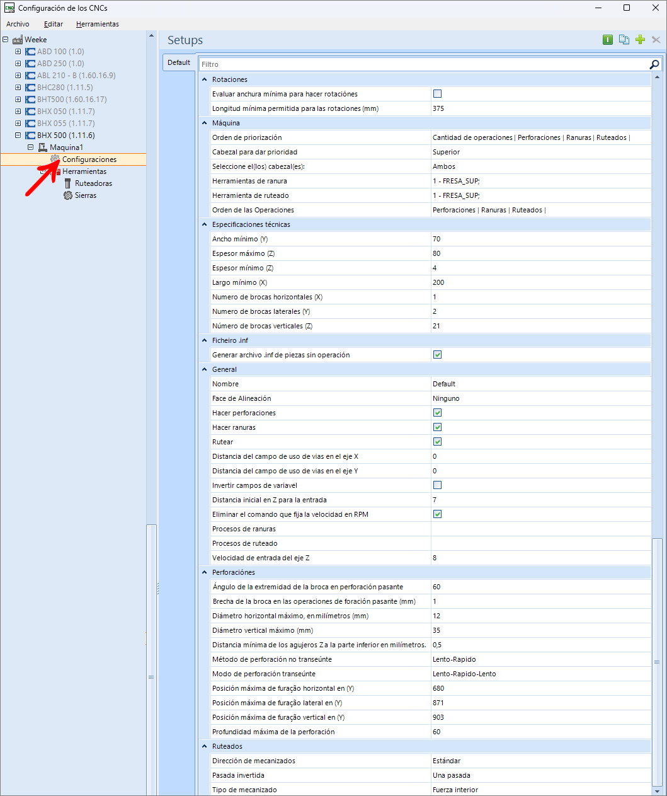Click the scroll down arrow of properties panel
This screenshot has width=667, height=796.
point(657,791)
